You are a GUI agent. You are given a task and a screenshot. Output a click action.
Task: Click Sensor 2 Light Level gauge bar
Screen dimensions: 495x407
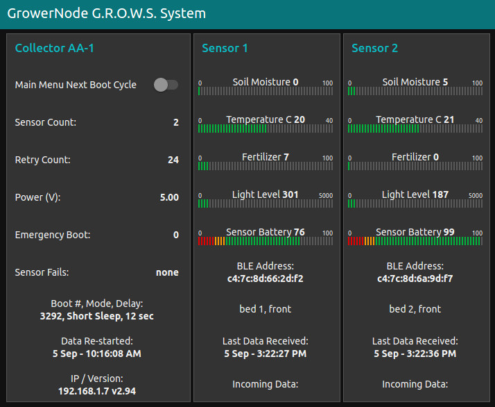click(415, 203)
